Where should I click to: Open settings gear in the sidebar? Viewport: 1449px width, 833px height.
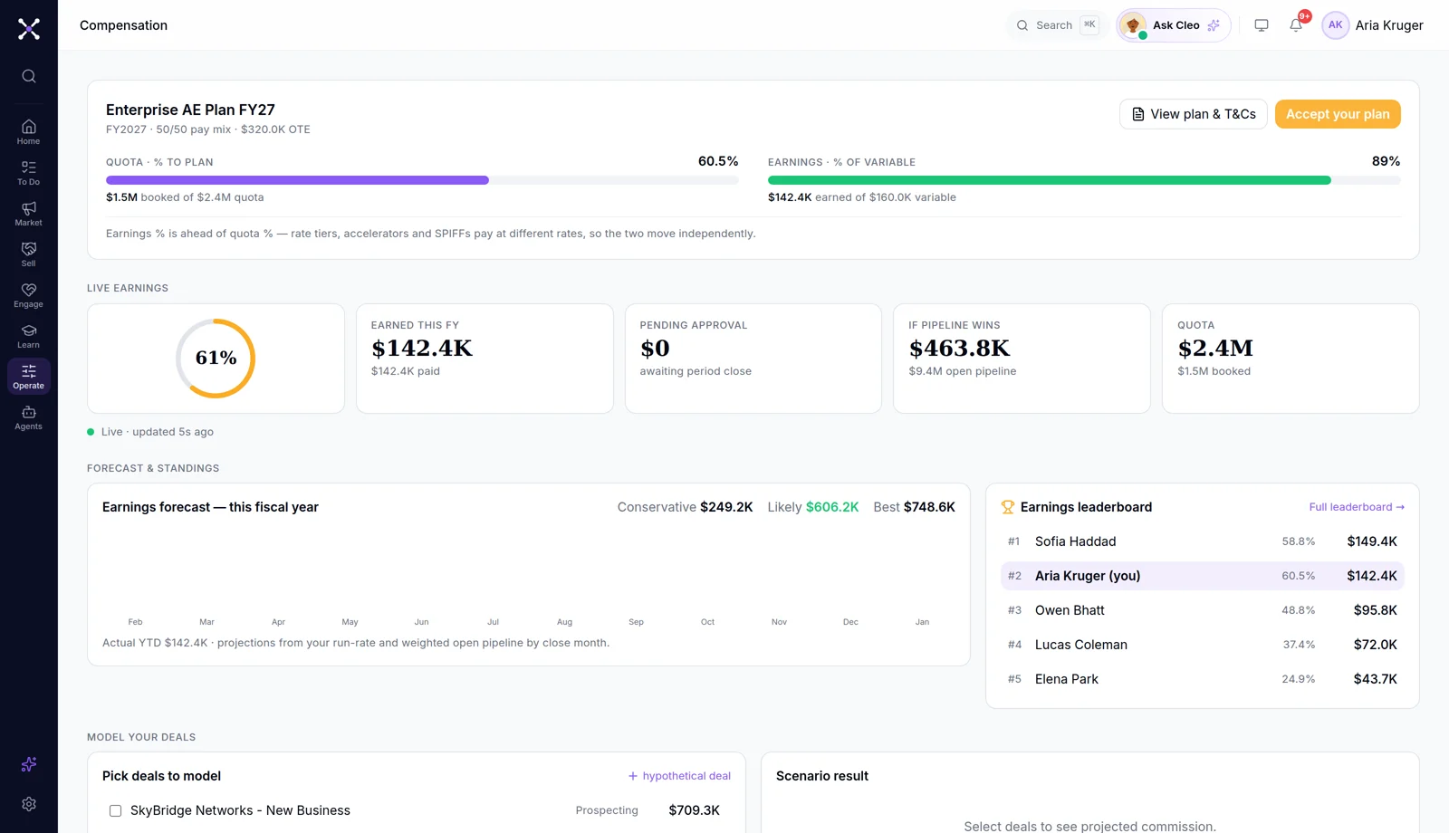tap(29, 804)
